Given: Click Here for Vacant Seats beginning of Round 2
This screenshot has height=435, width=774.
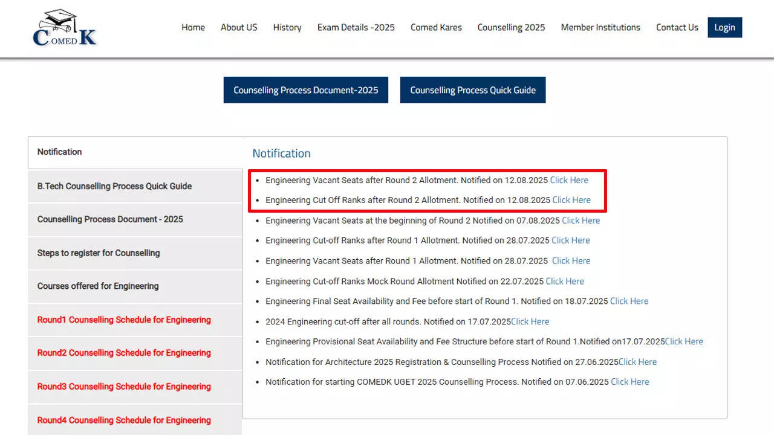Looking at the screenshot, I should 581,221.
